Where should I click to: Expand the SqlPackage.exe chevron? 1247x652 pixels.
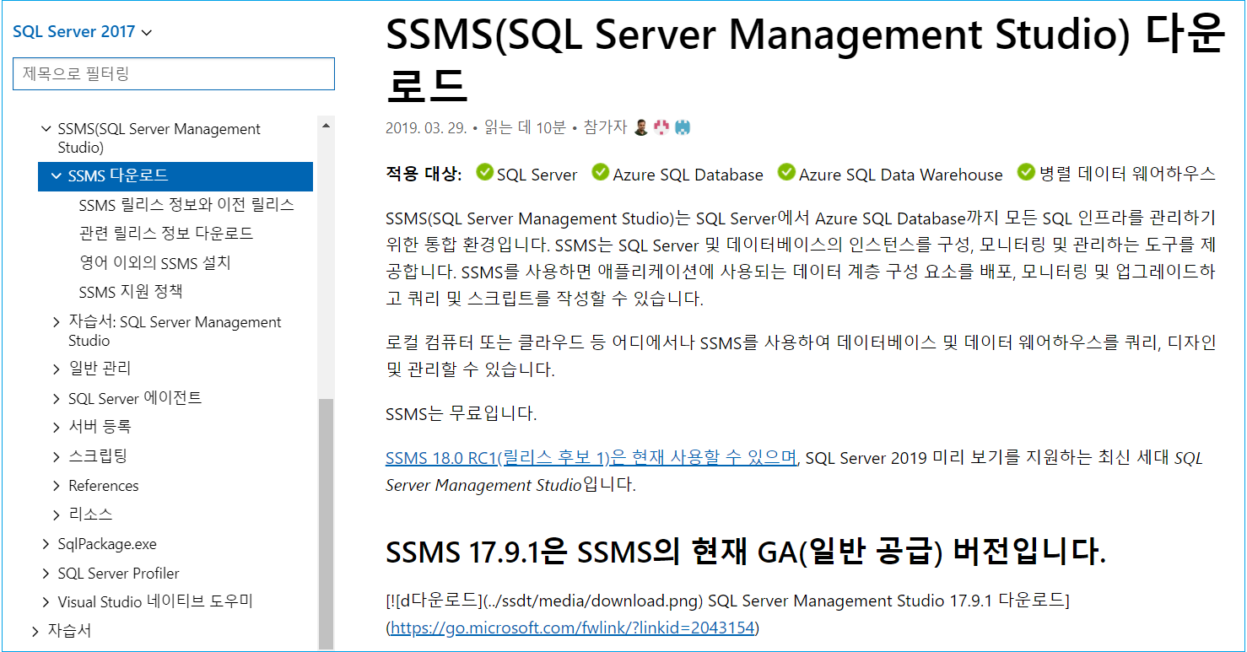coord(46,544)
